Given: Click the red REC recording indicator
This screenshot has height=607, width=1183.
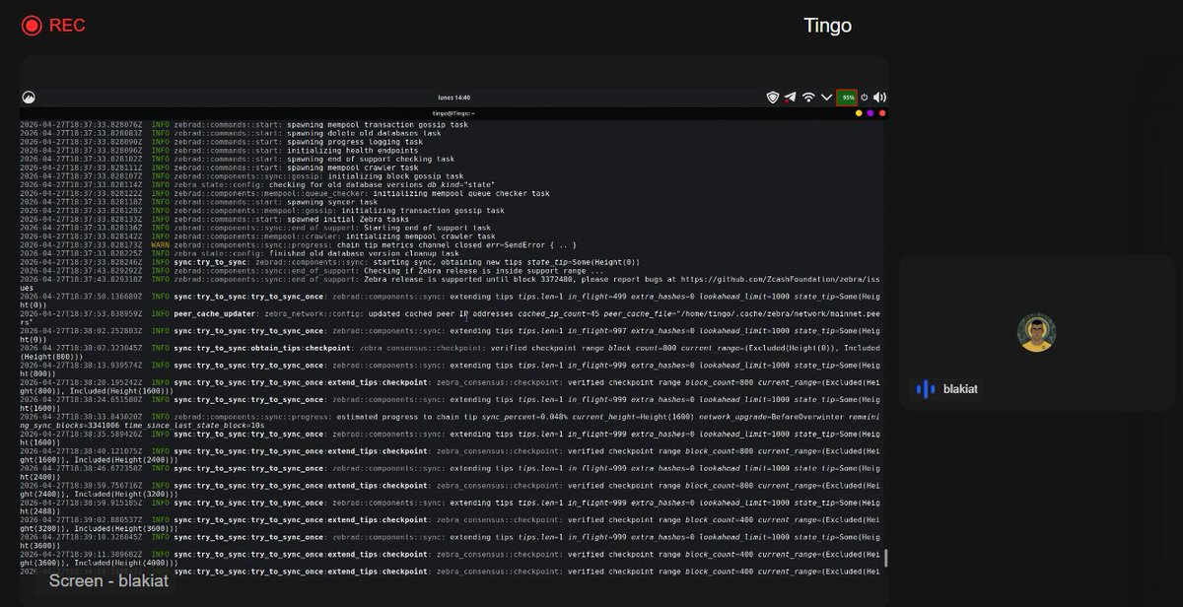Looking at the screenshot, I should pyautogui.click(x=53, y=26).
